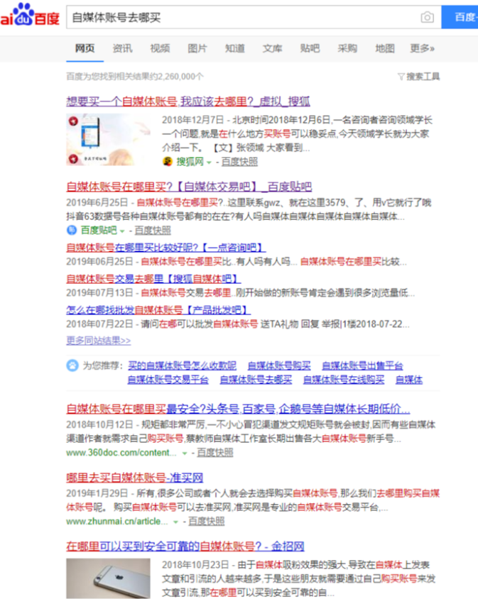
Task: Open 百度快照 of the 搜狐网 result
Action: tap(239, 162)
